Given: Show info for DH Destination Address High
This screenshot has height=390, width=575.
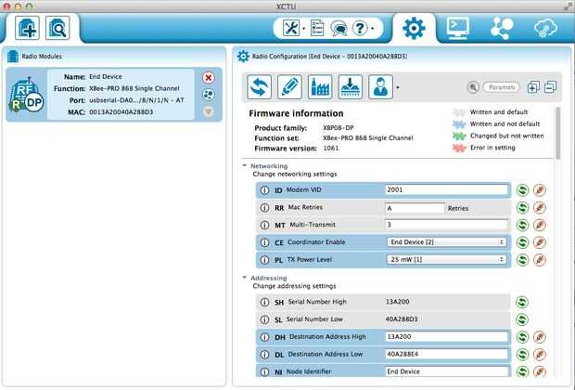Looking at the screenshot, I should [x=264, y=337].
